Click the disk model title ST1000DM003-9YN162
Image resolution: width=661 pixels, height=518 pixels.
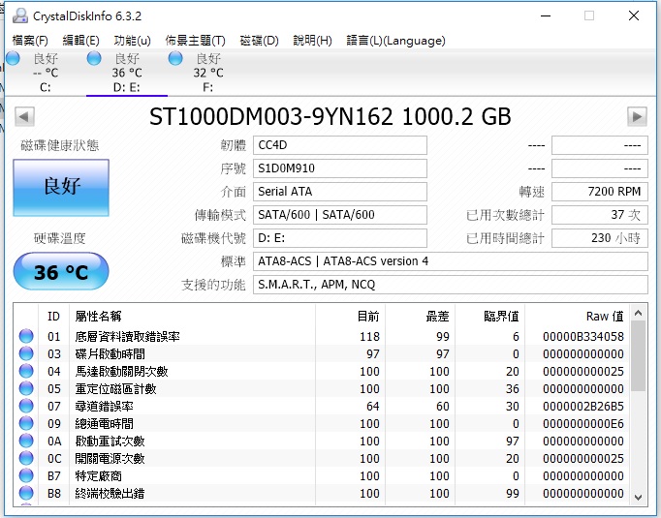(x=271, y=116)
